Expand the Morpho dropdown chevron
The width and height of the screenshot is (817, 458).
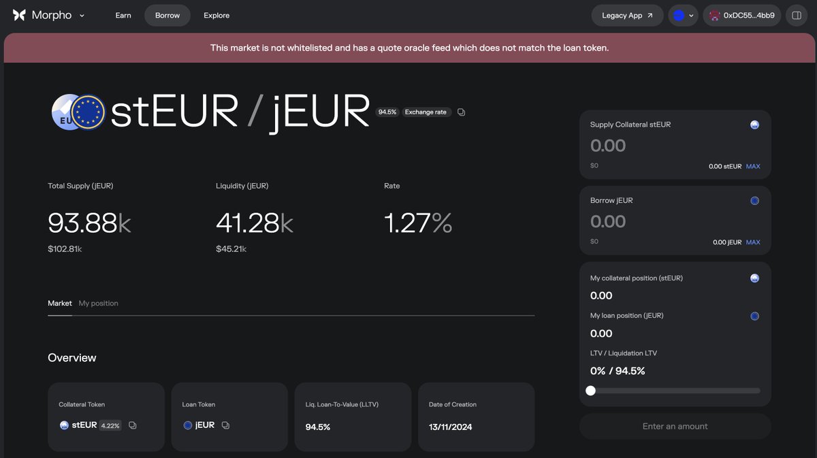point(82,16)
